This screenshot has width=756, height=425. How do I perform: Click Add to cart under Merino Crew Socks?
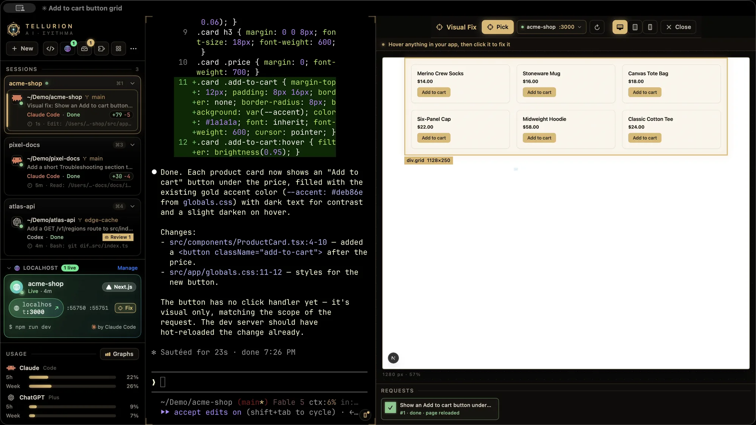tap(434, 92)
